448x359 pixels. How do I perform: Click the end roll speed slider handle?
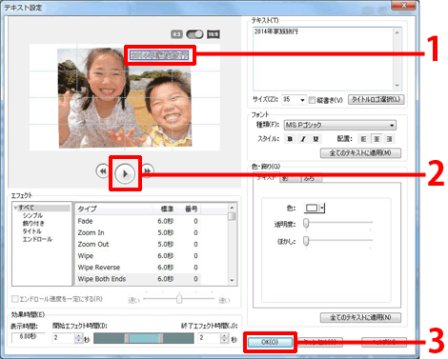coord(179,299)
